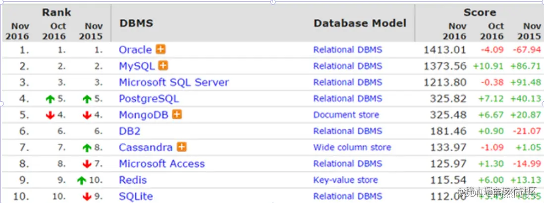Select DB2 score 181.46

(x=448, y=131)
